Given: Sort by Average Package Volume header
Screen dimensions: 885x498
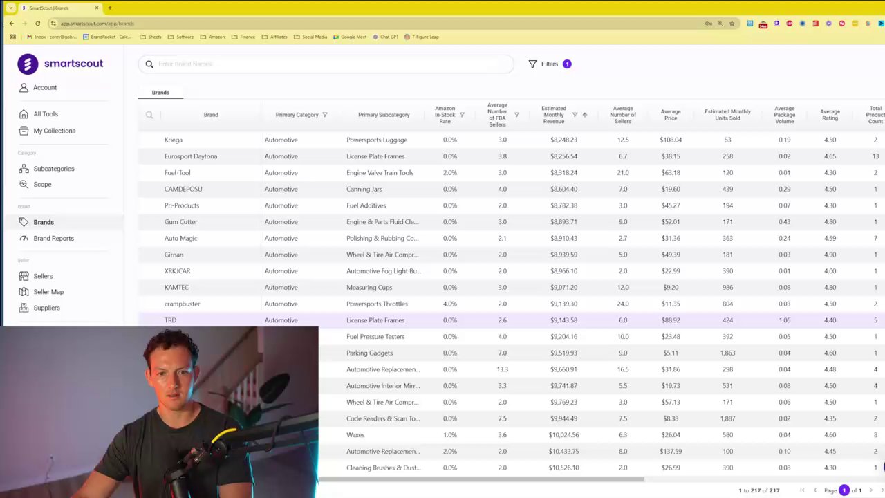Looking at the screenshot, I should coord(784,115).
